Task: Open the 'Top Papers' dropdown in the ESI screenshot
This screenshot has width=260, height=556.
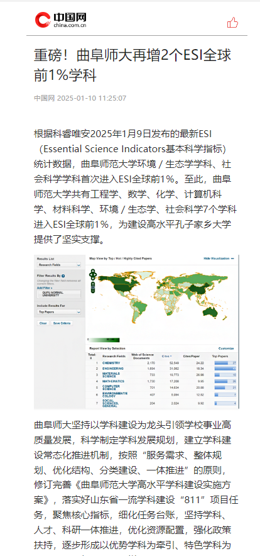Action: pyautogui.click(x=59, y=312)
